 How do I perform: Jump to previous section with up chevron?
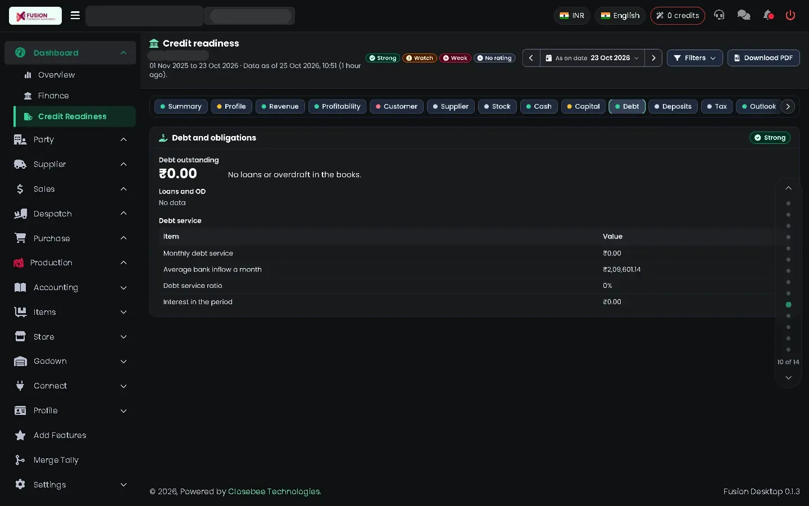tap(788, 188)
